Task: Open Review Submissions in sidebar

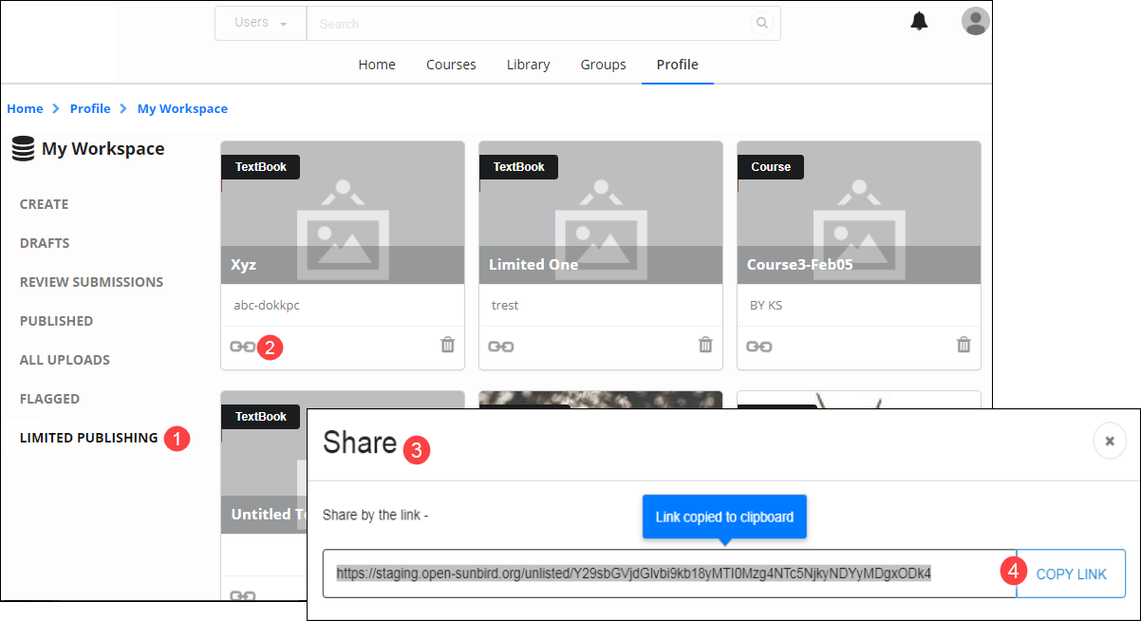Action: (91, 282)
